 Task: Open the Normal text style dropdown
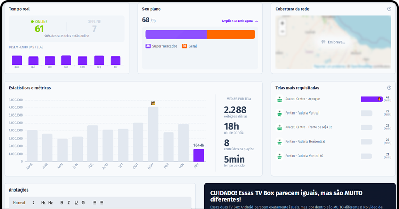coord(24,203)
